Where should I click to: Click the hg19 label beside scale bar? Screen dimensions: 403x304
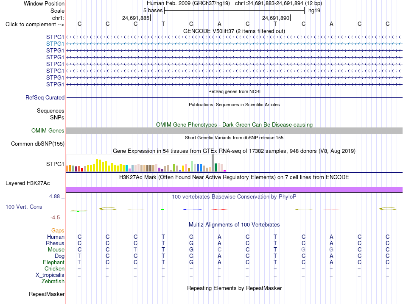pyautogui.click(x=314, y=11)
